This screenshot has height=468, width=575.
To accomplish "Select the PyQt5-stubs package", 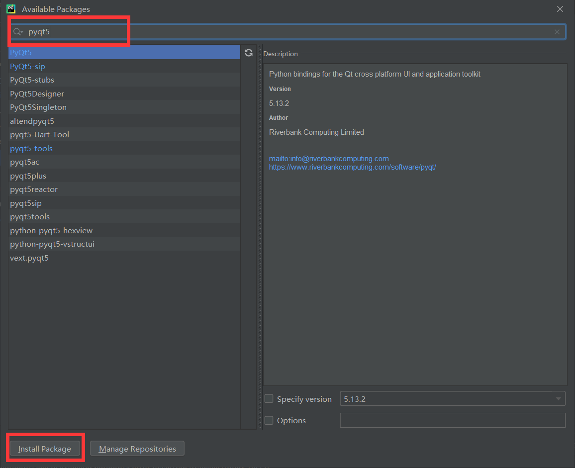I will point(124,80).
